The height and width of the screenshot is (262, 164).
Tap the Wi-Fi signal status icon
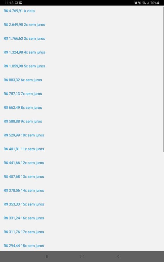pyautogui.click(x=144, y=3)
